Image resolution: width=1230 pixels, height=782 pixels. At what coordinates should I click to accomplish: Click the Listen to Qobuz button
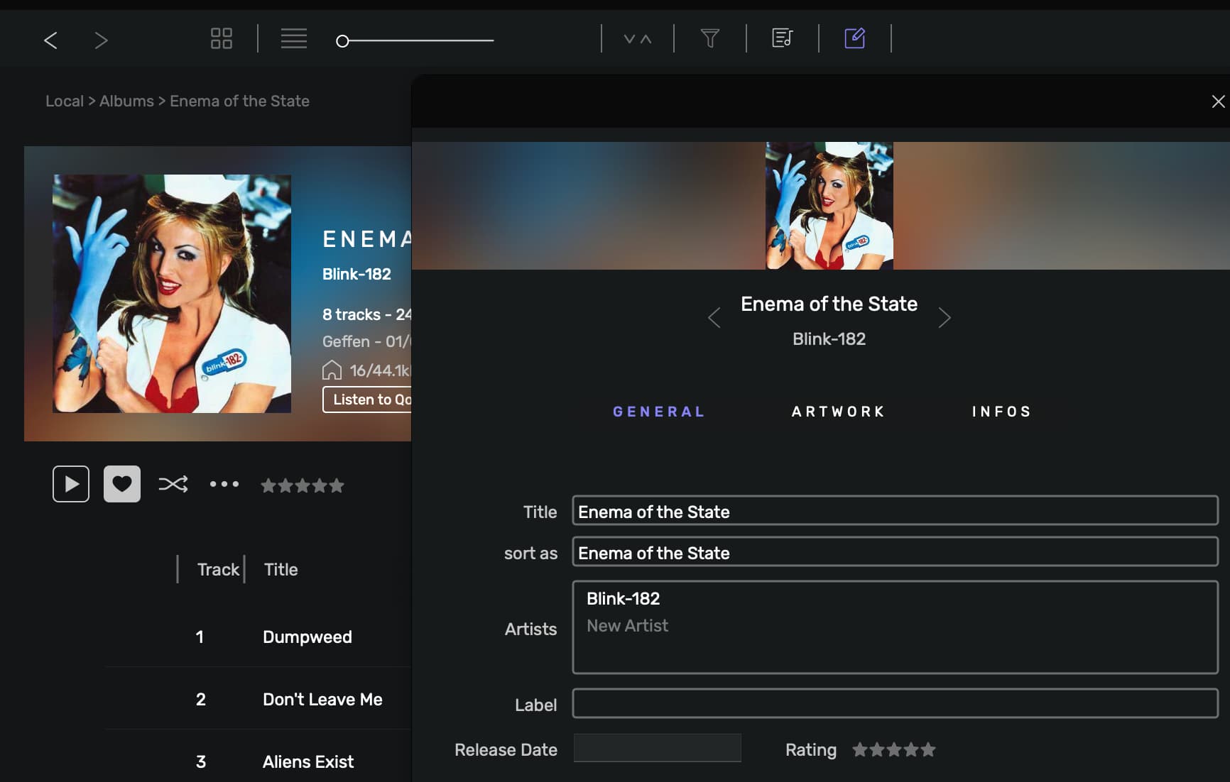(x=367, y=400)
